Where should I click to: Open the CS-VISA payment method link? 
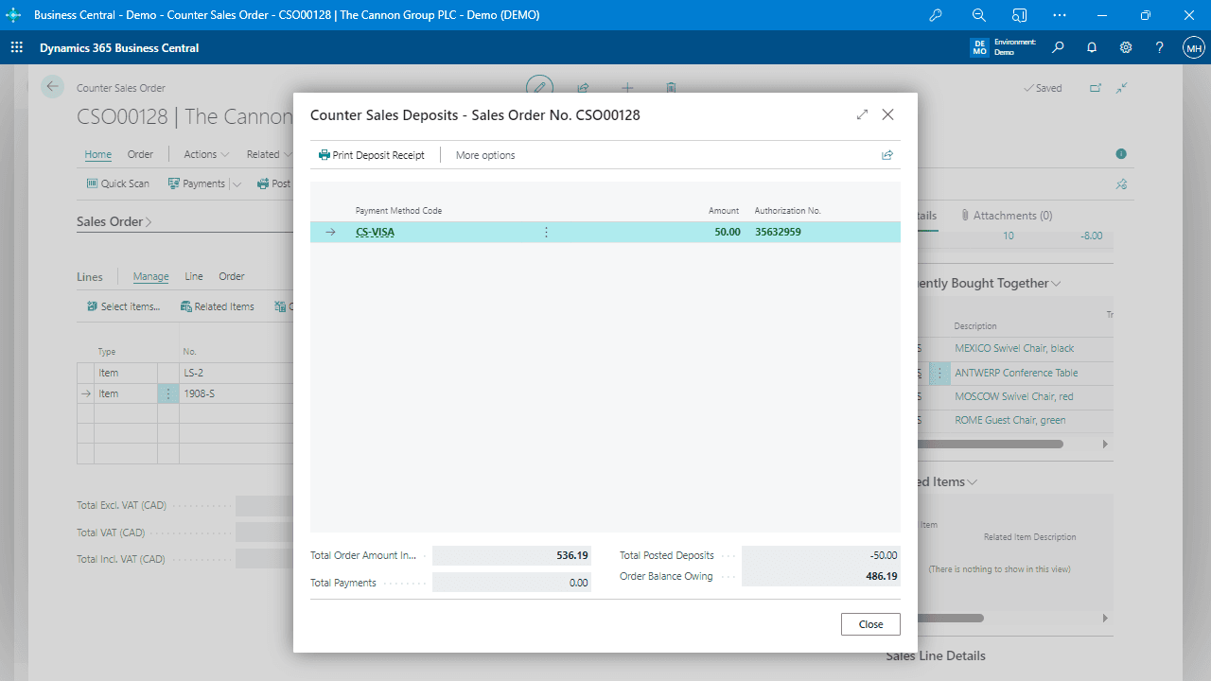[x=375, y=232]
